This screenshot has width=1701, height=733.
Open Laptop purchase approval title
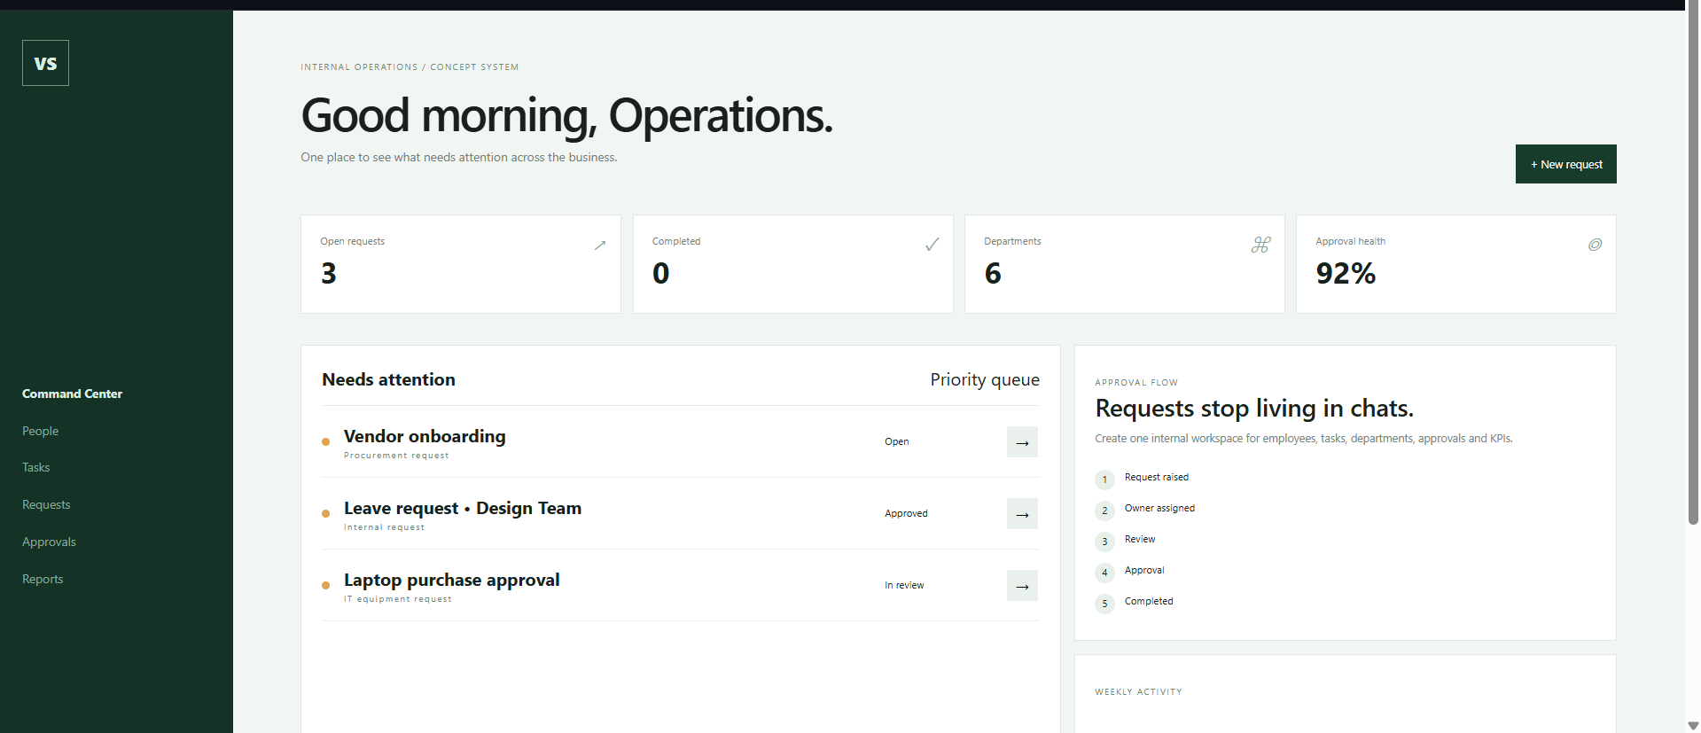point(452,580)
